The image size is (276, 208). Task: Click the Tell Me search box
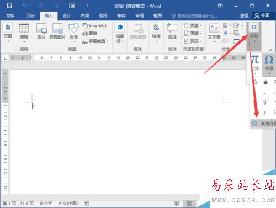195,16
